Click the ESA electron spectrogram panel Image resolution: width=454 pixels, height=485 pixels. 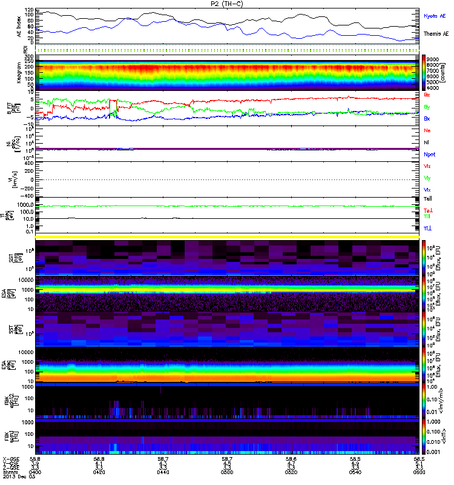point(227,365)
